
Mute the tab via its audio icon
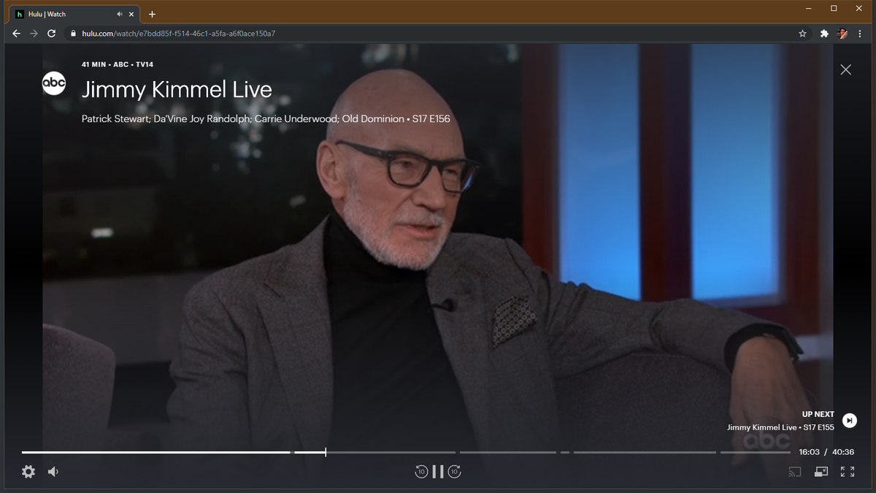pyautogui.click(x=120, y=14)
